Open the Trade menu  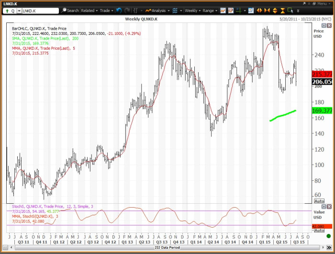[x=106, y=10]
